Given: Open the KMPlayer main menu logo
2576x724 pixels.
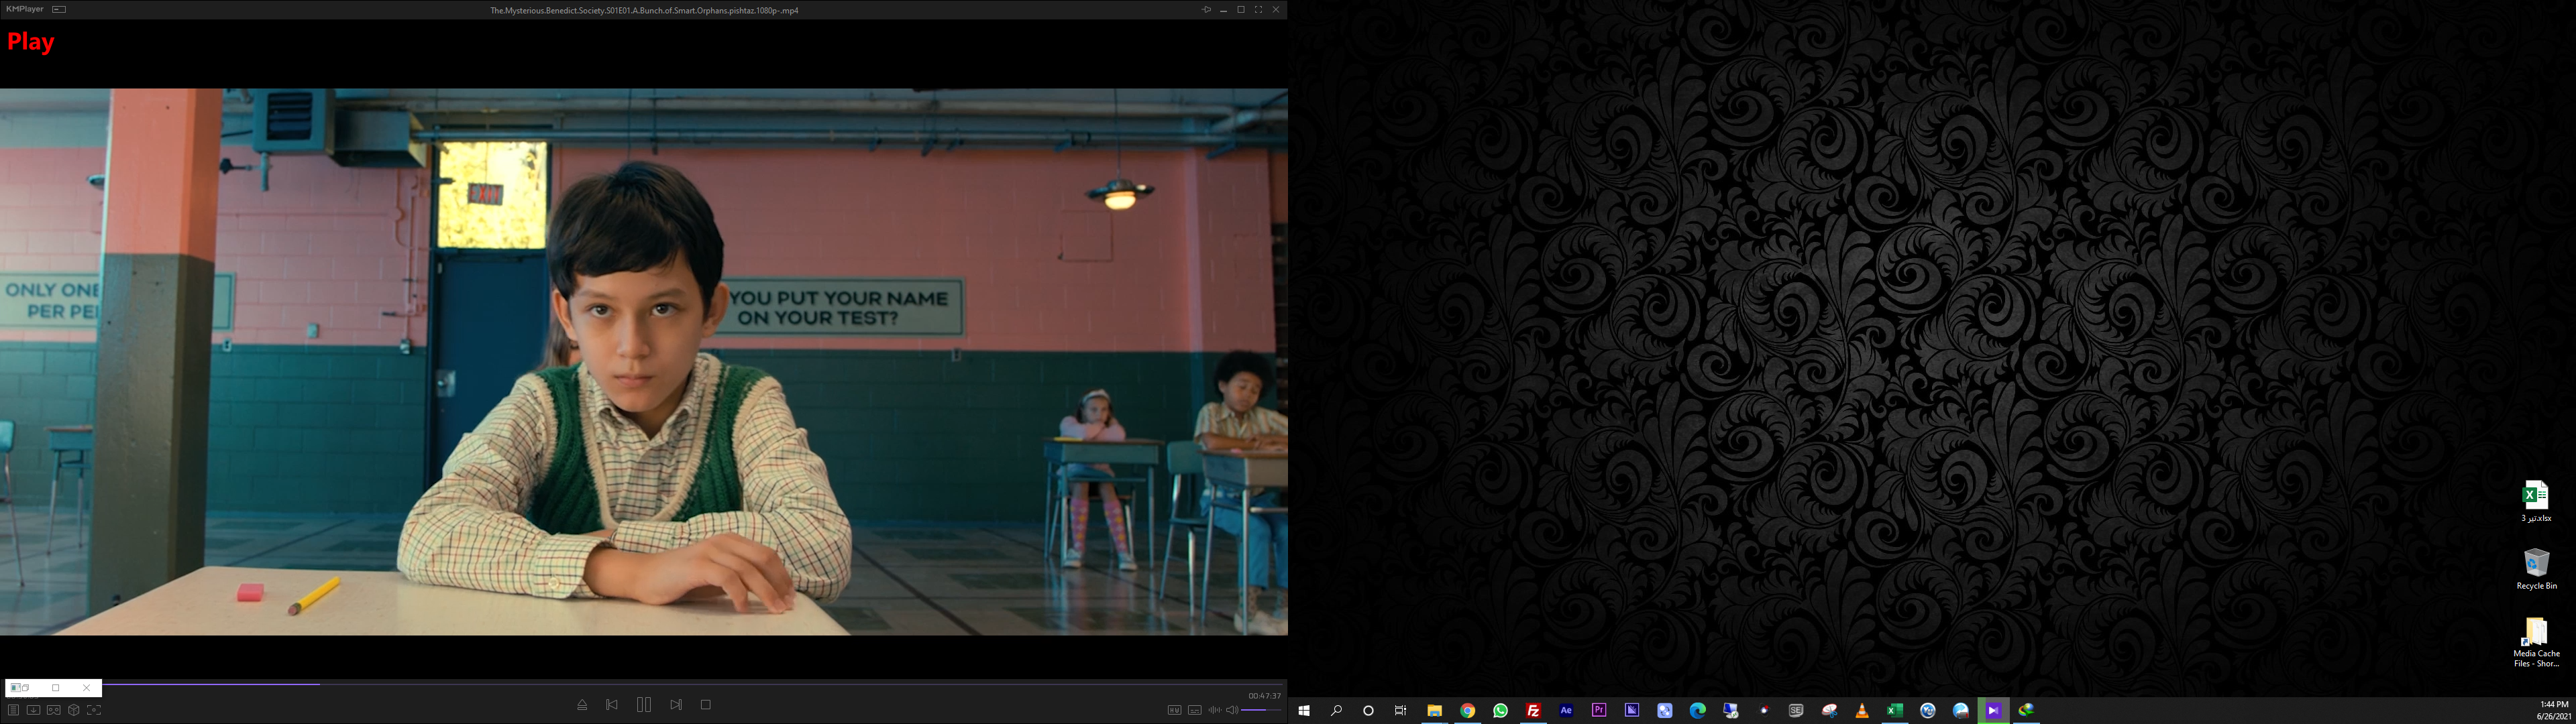Looking at the screenshot, I should click(24, 10).
